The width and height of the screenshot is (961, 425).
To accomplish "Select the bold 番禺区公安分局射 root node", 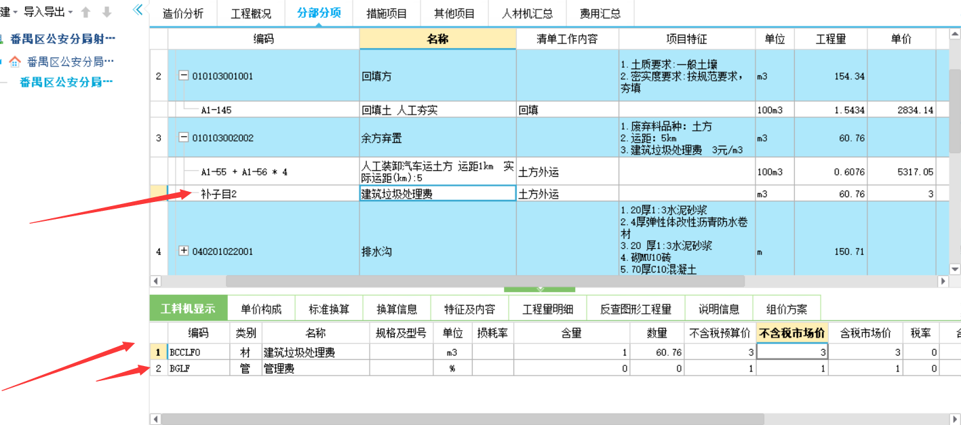I will [62, 39].
